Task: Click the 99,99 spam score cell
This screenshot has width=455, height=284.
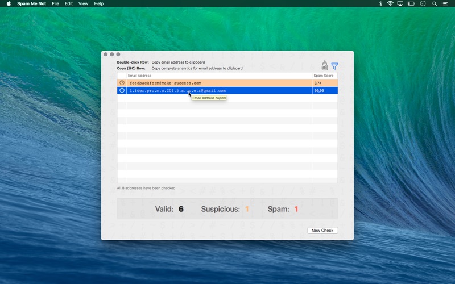Action: (325, 90)
